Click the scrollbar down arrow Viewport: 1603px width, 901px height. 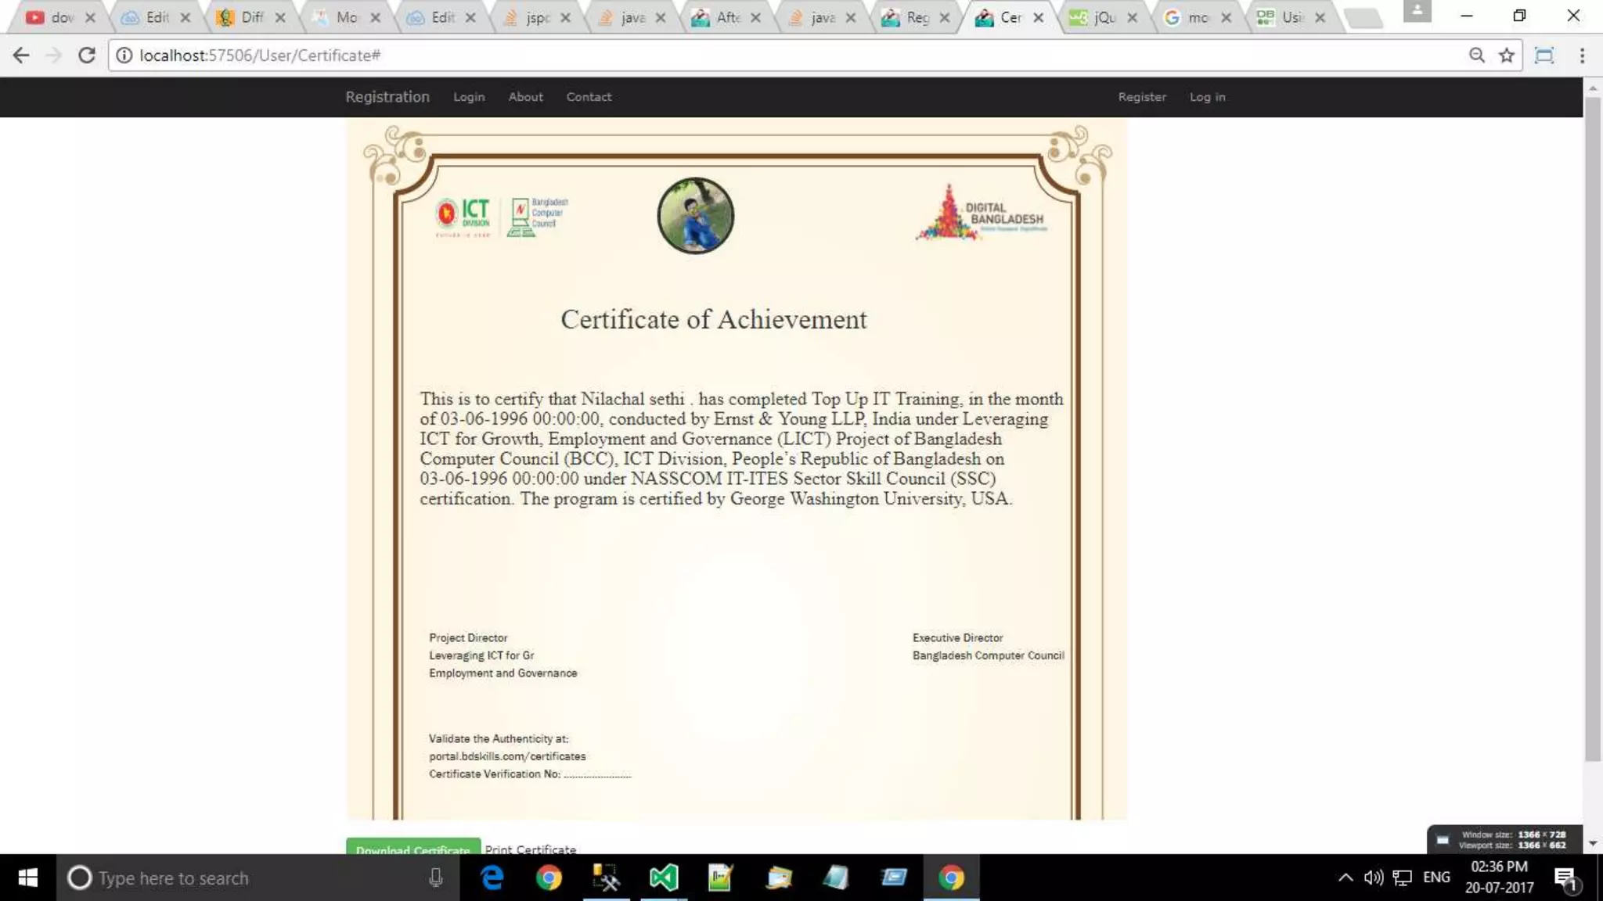(x=1592, y=844)
